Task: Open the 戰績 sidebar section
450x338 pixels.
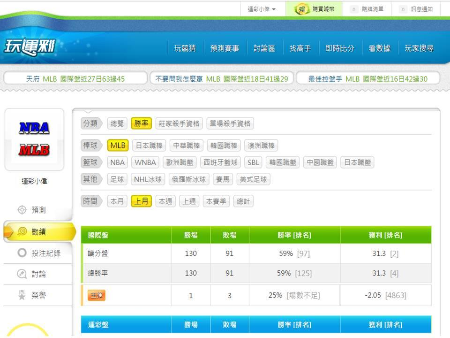Action: [x=39, y=231]
